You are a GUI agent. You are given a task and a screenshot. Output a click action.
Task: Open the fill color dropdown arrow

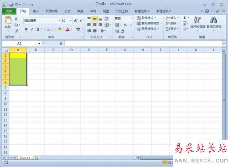(x=63, y=29)
